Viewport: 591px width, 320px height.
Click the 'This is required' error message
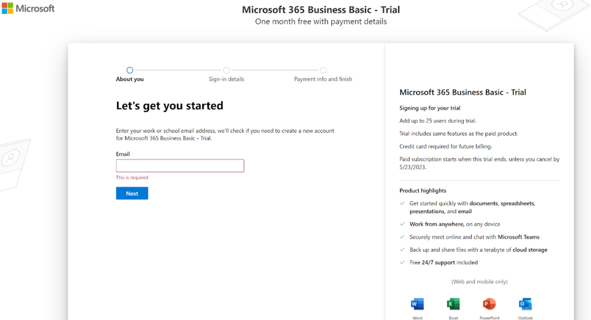coord(132,178)
